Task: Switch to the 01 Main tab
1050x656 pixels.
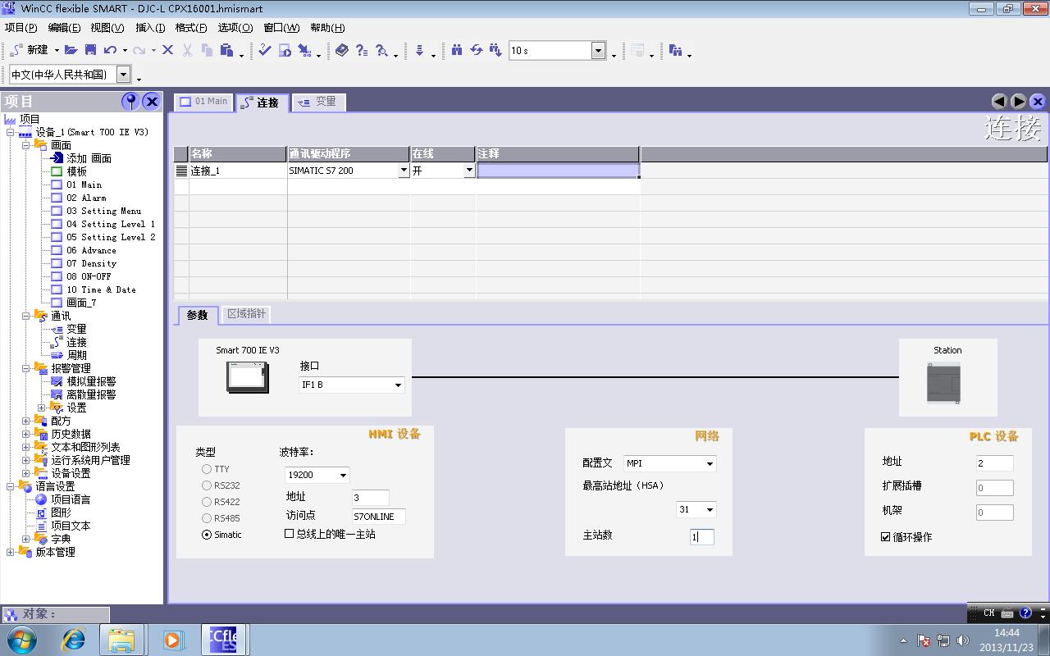Action: pyautogui.click(x=203, y=102)
